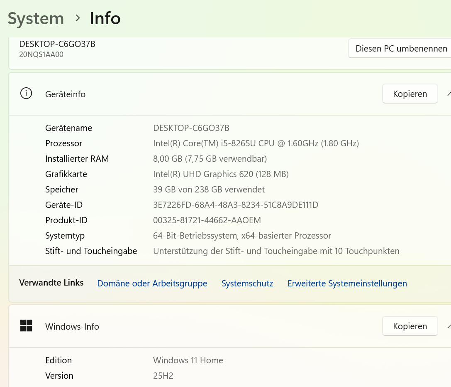This screenshot has width=451, height=387.
Task: Click the Geräte-ID label
Action: [64, 205]
